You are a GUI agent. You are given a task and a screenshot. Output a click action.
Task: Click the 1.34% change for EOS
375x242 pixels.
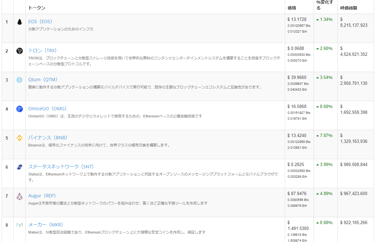pyautogui.click(x=324, y=19)
